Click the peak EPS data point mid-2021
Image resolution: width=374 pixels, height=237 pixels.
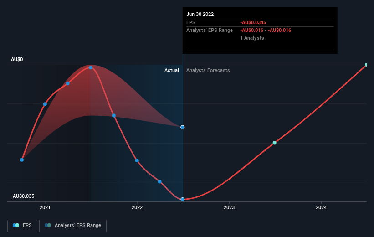tap(91, 67)
